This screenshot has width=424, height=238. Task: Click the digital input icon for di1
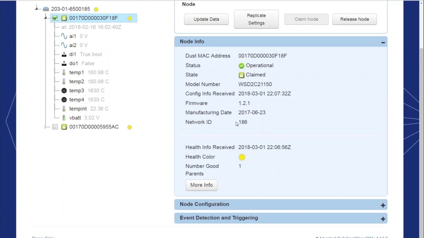[64, 54]
